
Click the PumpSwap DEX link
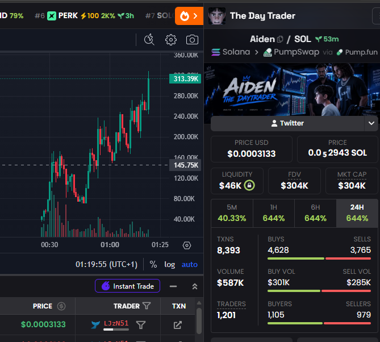point(291,52)
